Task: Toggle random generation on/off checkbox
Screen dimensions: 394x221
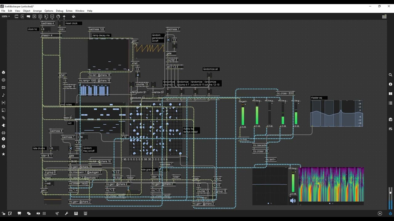Action: (x=168, y=40)
